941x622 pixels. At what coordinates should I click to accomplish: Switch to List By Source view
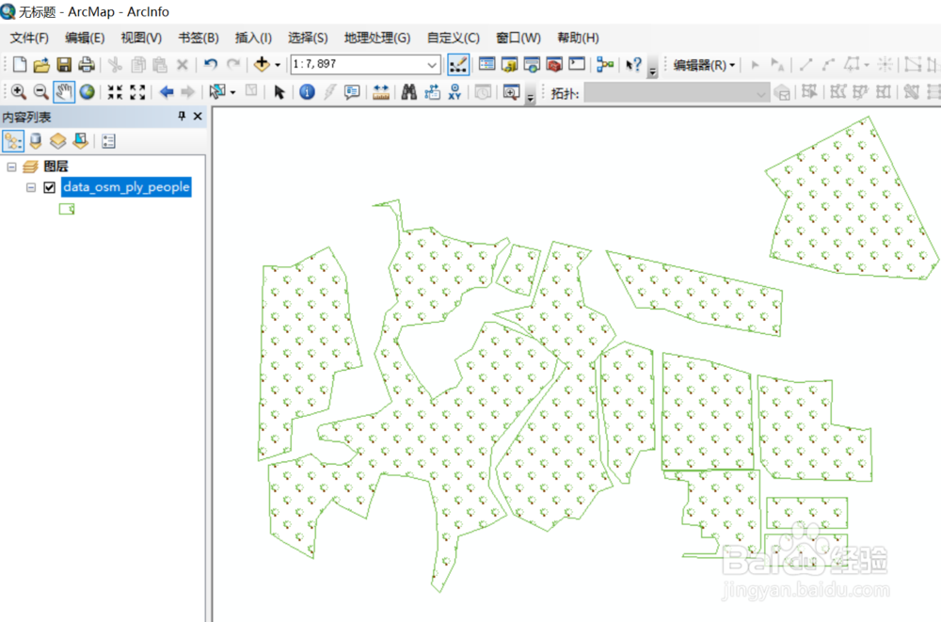click(x=36, y=141)
